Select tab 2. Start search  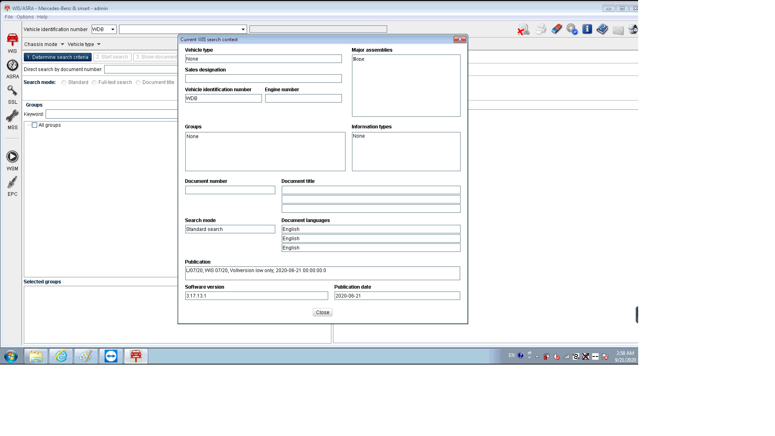[112, 57]
